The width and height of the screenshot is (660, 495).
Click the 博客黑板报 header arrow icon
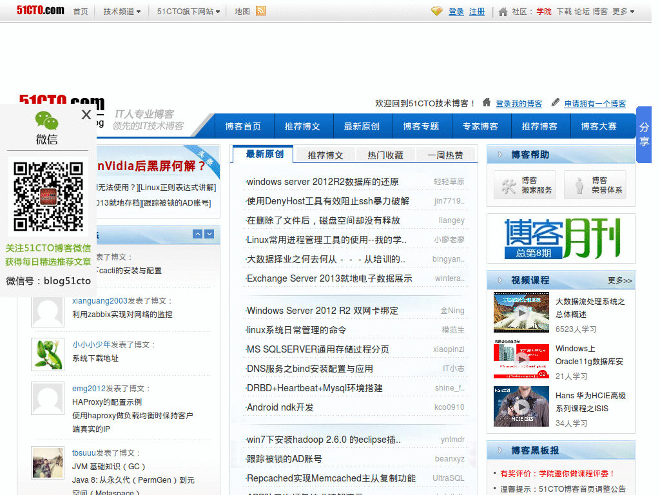[500, 451]
